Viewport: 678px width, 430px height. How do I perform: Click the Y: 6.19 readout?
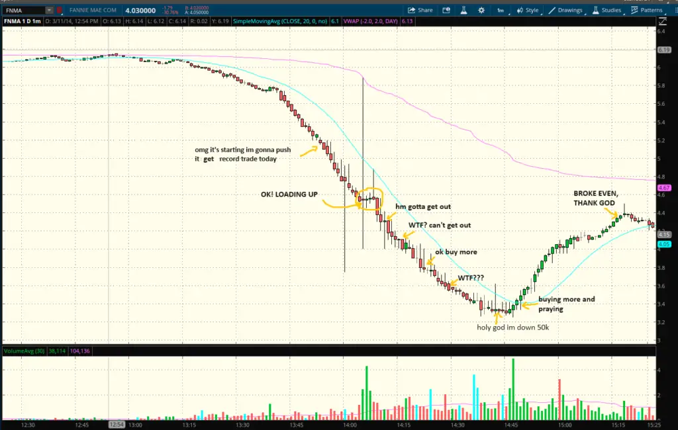pos(220,21)
